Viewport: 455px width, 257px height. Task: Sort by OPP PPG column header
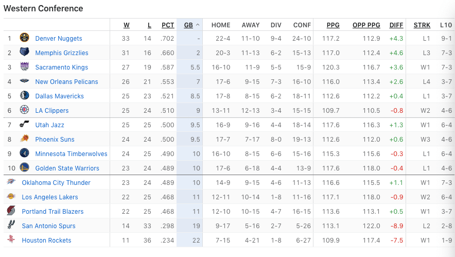[x=366, y=25]
